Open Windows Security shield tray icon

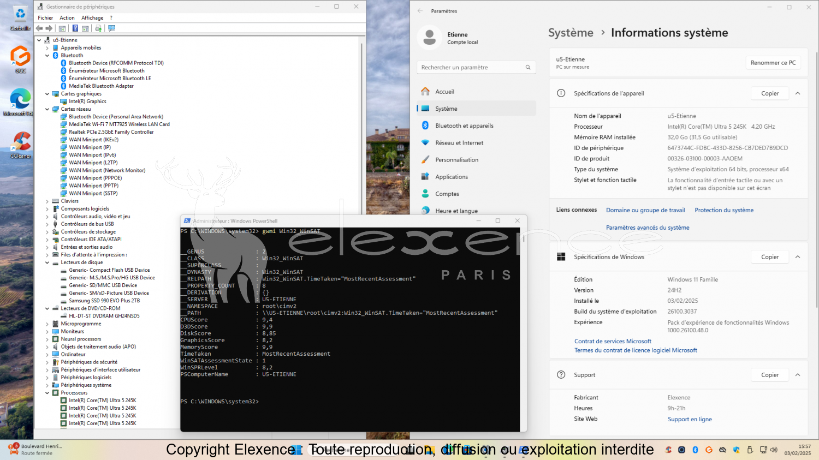coord(736,450)
